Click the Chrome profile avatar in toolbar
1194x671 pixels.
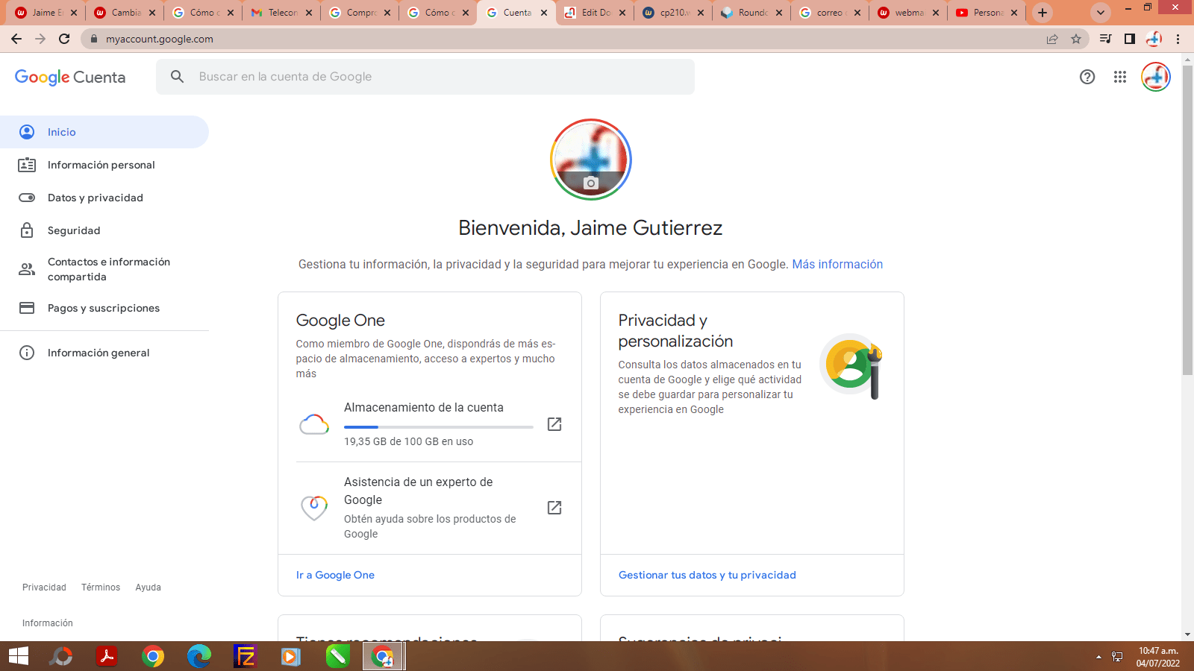click(1154, 39)
